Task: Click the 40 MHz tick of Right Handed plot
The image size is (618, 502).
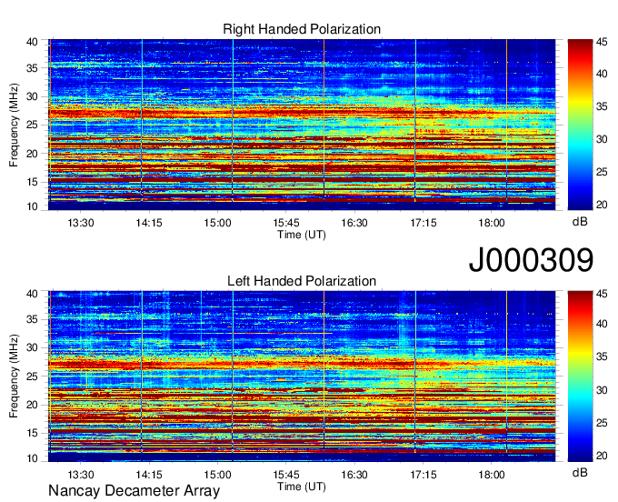Action: [x=32, y=42]
